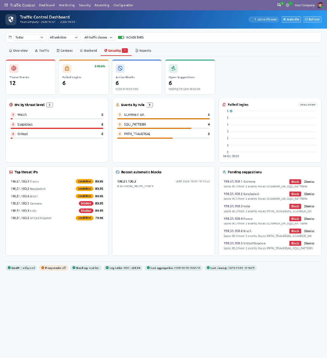This screenshot has width=327, height=358.
Task: Click the Traffic Control app title
Action: (x=23, y=5)
